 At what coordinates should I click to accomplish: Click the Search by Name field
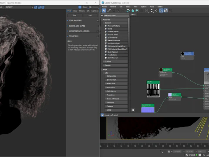click(x=116, y=16)
